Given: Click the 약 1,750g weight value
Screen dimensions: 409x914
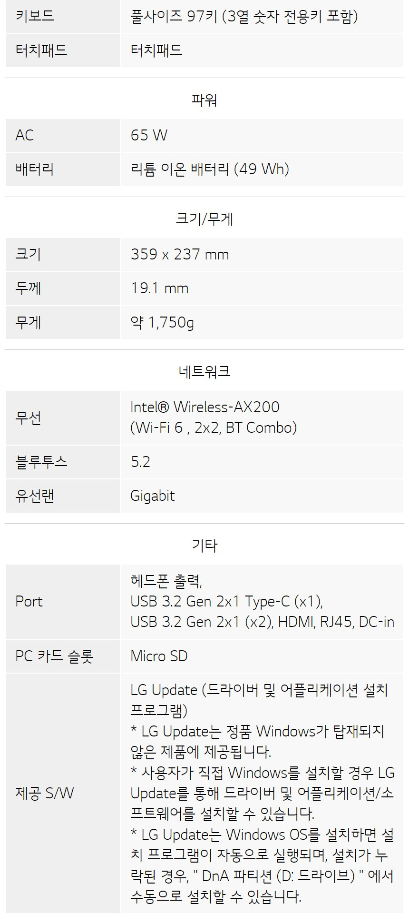Looking at the screenshot, I should tap(162, 322).
